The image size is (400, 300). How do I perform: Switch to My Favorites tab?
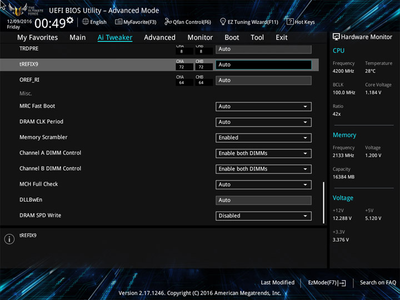[38, 38]
